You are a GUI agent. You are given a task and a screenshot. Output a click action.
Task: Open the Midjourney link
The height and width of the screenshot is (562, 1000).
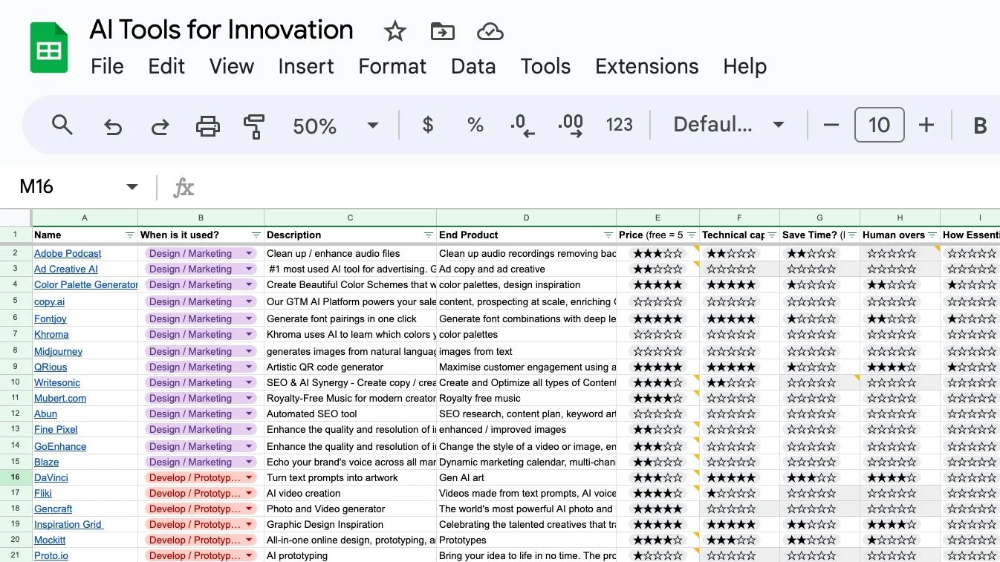pos(58,351)
